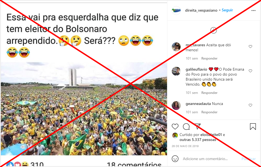
Task: Reply to ma_tavares comment
Action: click(x=209, y=58)
